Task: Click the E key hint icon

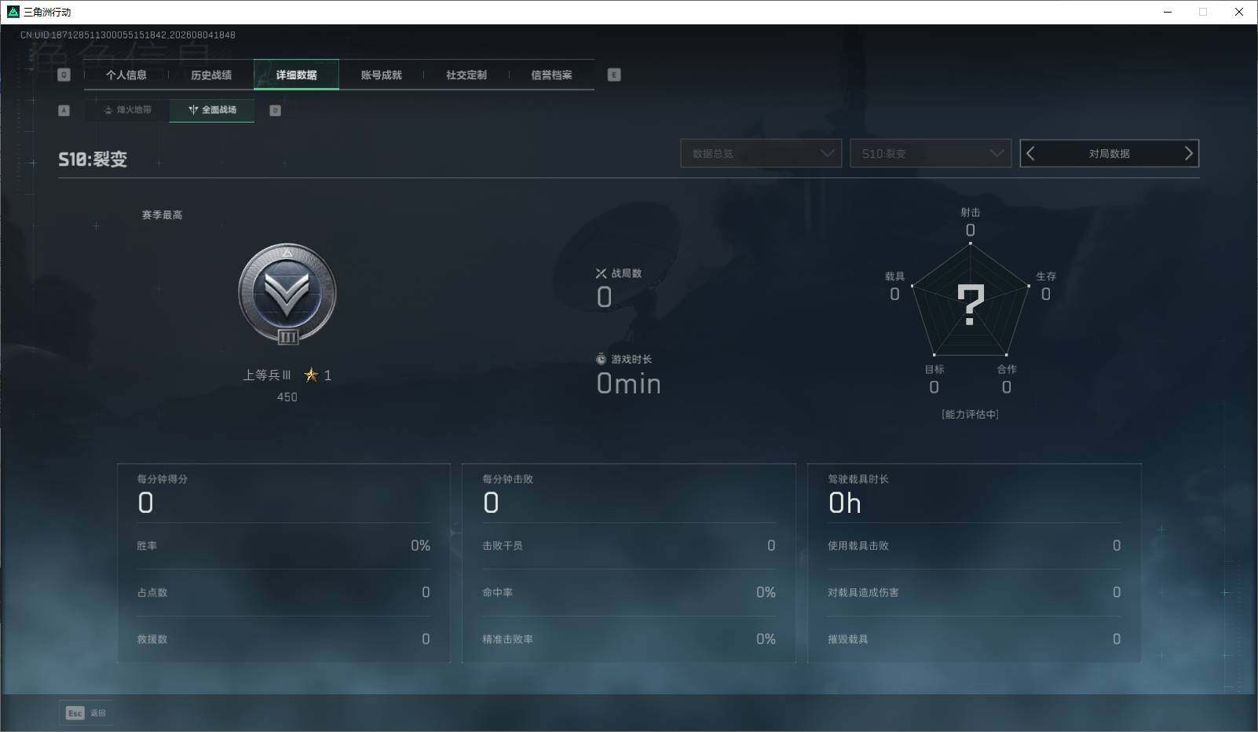Action: point(614,75)
